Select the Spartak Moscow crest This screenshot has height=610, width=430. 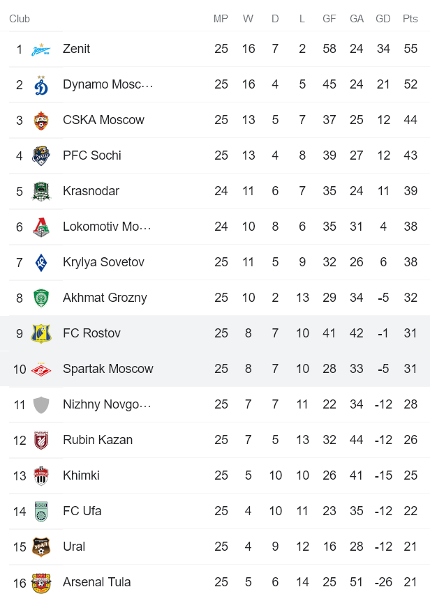point(40,369)
